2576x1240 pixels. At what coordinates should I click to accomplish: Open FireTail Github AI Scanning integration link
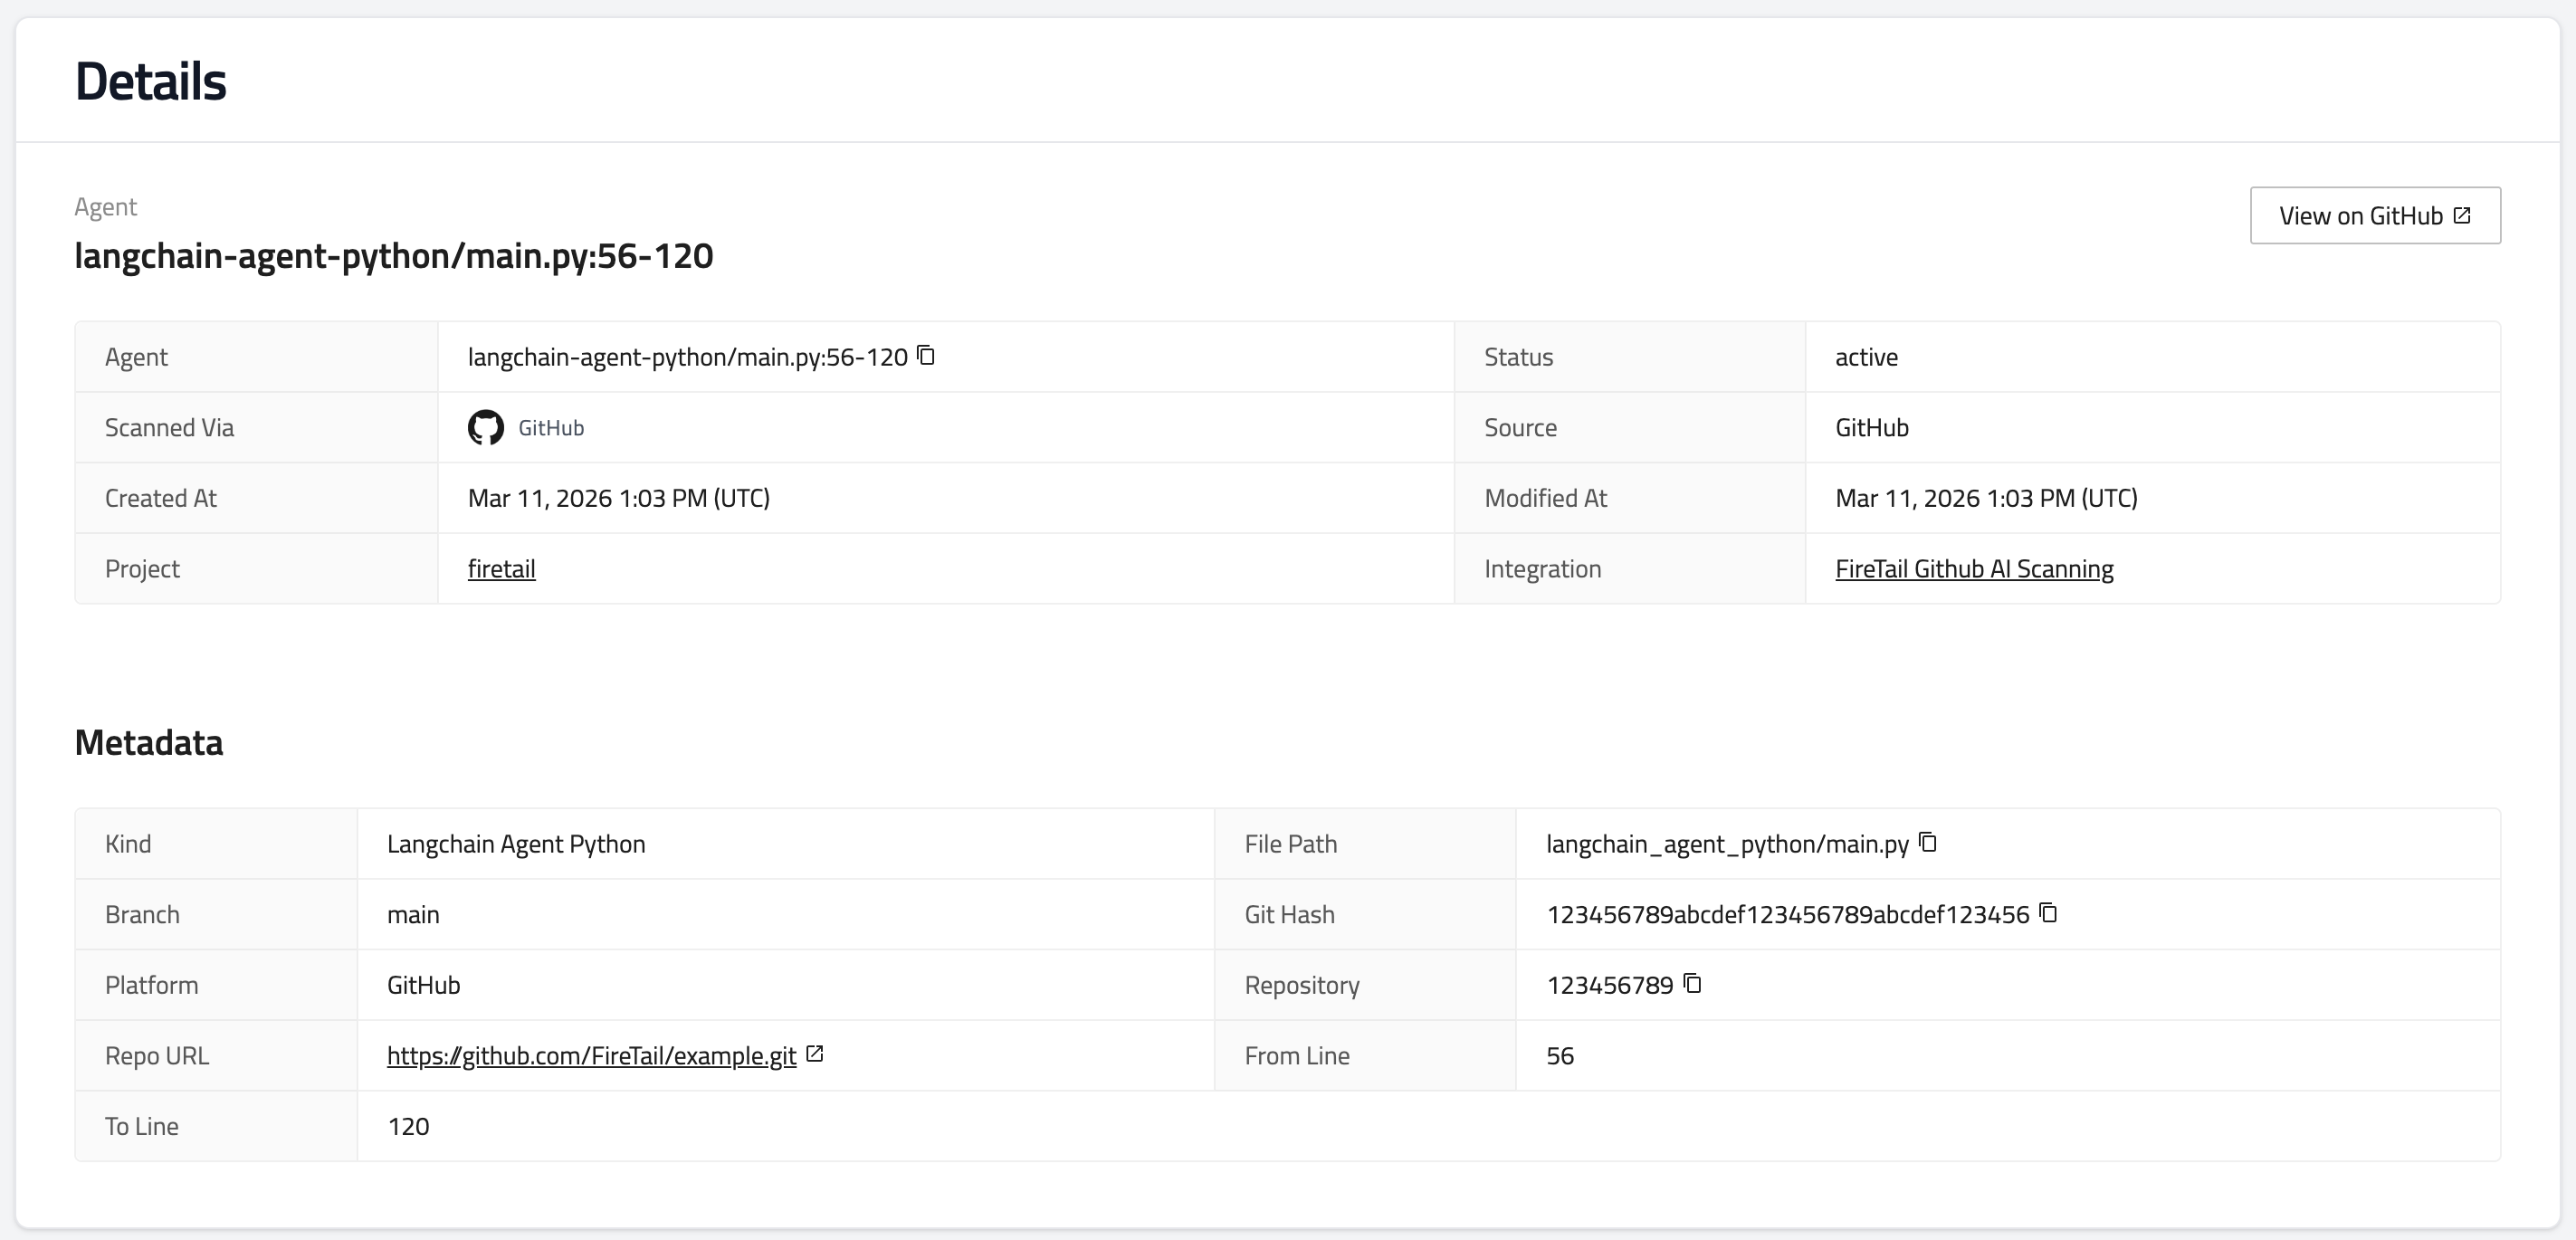pyautogui.click(x=1973, y=569)
